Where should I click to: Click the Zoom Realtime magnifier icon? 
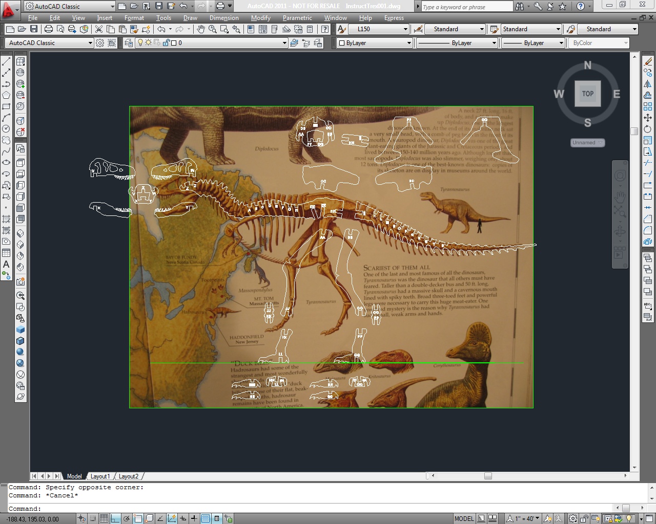coord(213,29)
